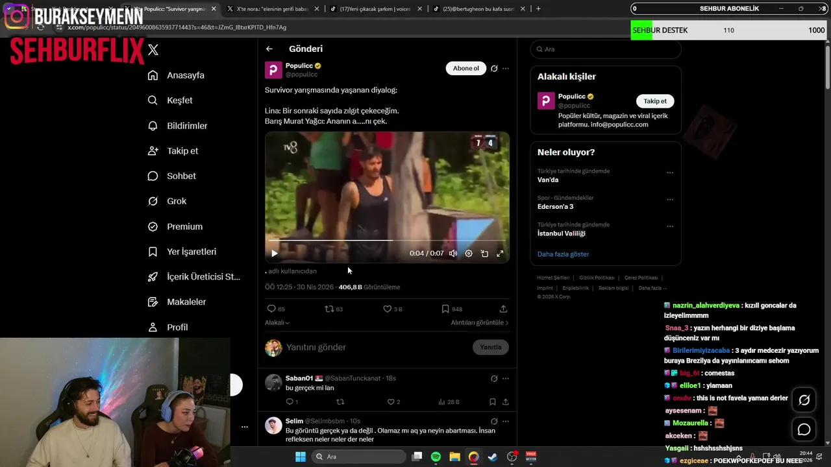Open the X logo home link

[153, 49]
